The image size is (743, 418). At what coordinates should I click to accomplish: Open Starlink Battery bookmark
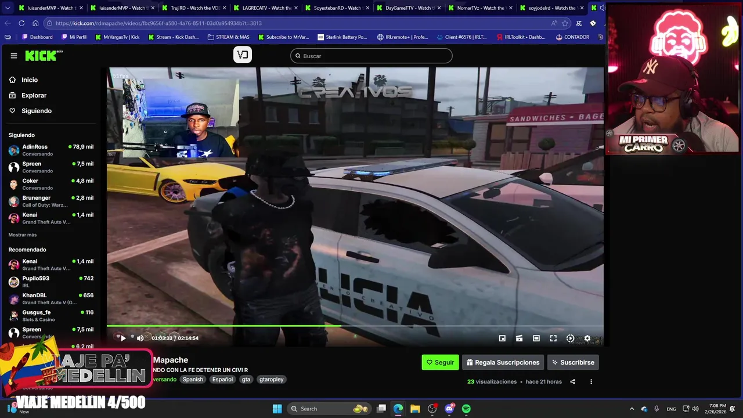coord(342,37)
